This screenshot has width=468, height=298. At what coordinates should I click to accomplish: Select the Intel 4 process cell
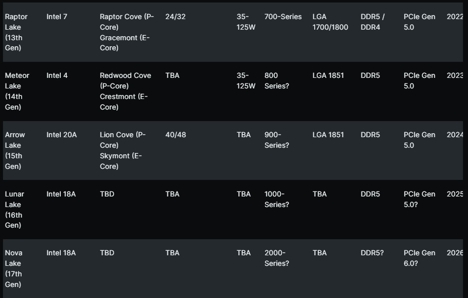click(57, 75)
